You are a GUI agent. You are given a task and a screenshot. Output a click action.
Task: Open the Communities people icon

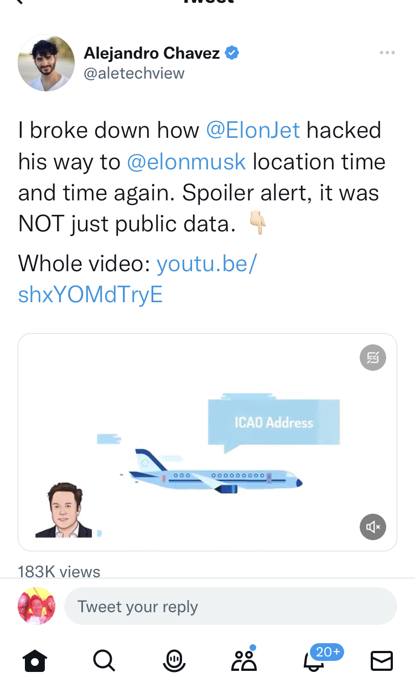243,660
